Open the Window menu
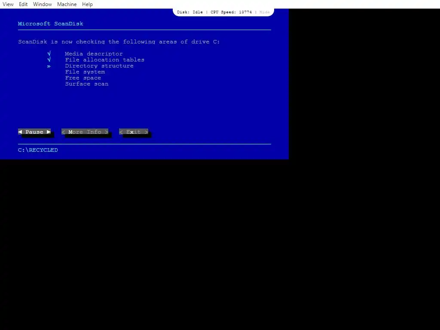This screenshot has height=330, width=440. (x=43, y=4)
